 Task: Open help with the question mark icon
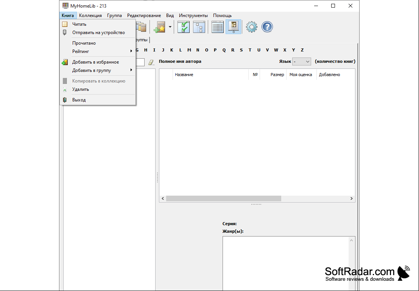coord(267,27)
